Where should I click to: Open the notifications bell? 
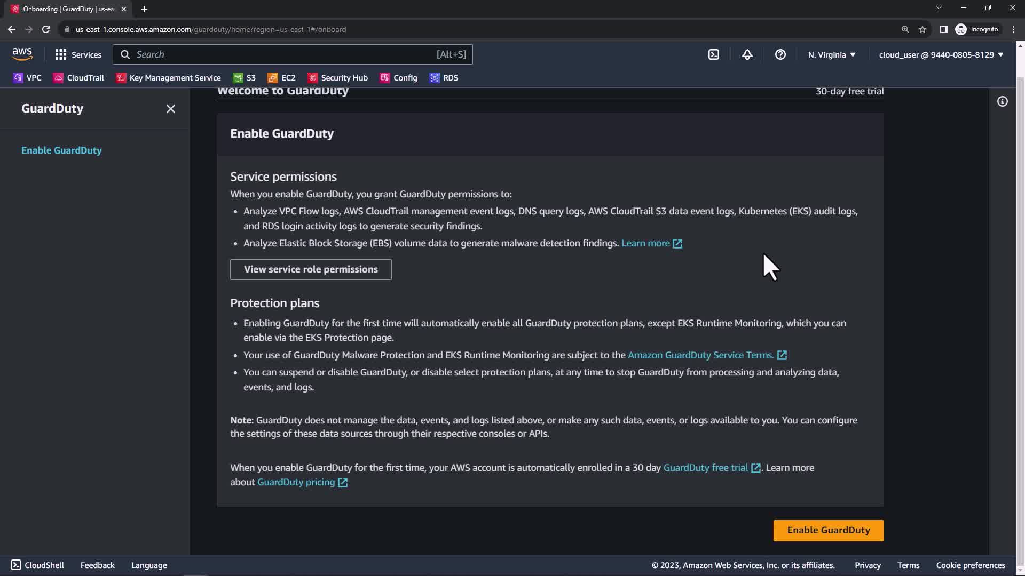747,54
